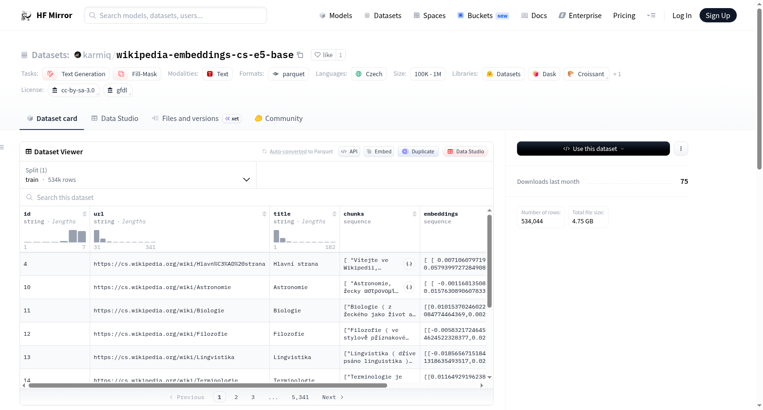Open Models in the top navigation

pyautogui.click(x=336, y=15)
